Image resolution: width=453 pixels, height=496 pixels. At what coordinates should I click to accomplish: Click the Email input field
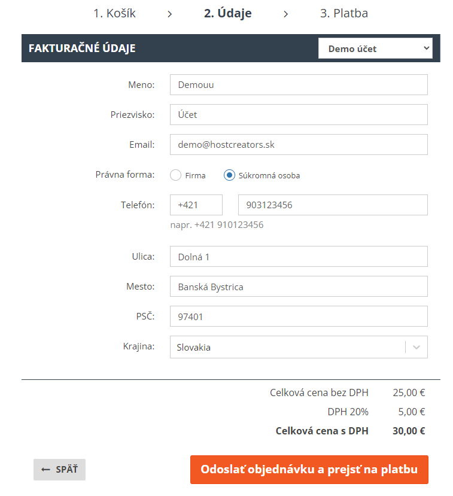tap(299, 145)
